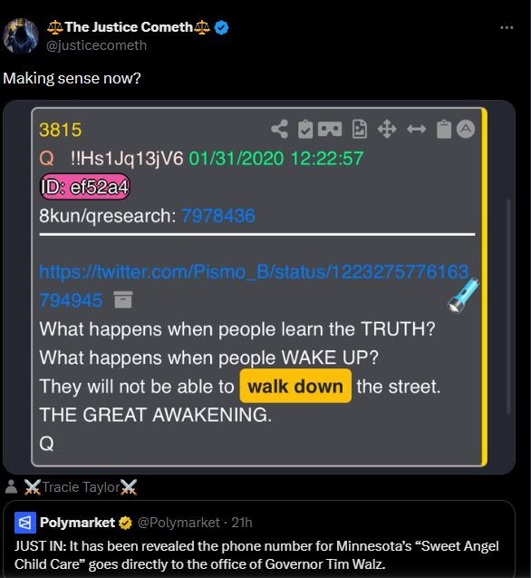Click the VR goggles icon

(x=330, y=129)
